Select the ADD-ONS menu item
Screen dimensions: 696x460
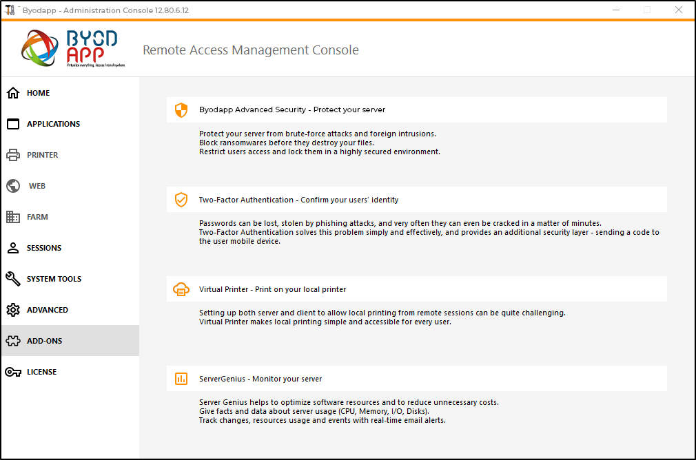click(x=70, y=341)
